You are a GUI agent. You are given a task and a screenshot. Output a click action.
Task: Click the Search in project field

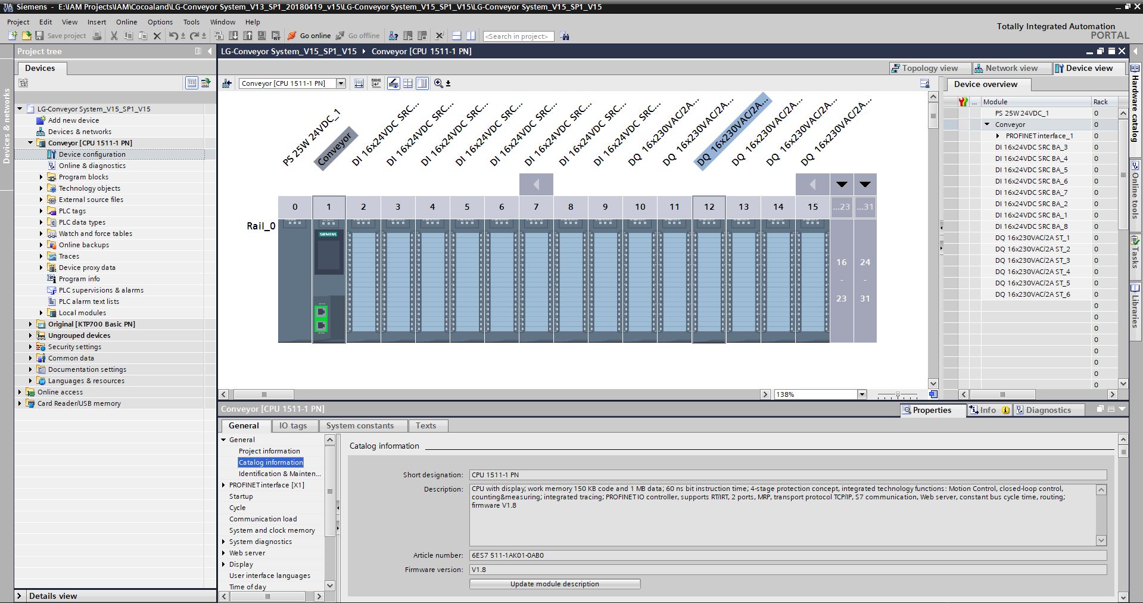click(x=518, y=36)
